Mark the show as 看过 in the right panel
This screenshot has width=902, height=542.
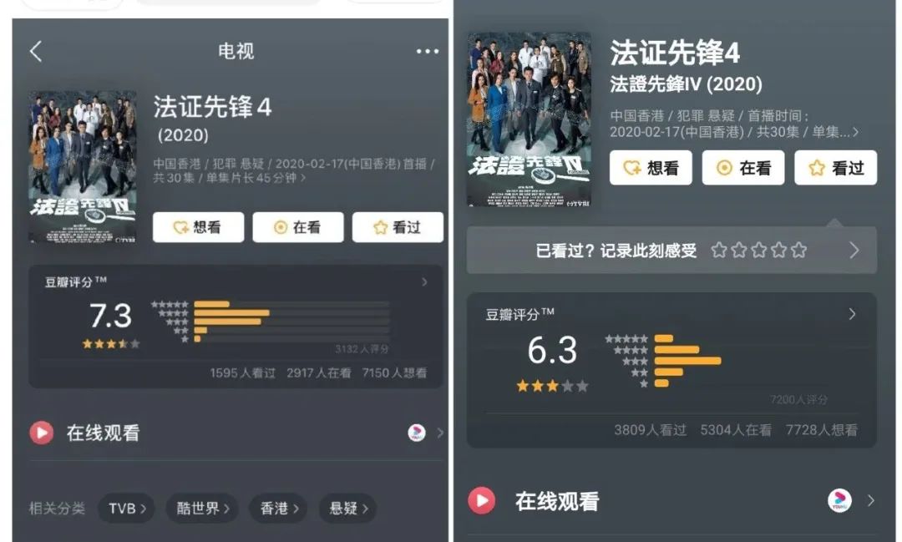pyautogui.click(x=836, y=167)
